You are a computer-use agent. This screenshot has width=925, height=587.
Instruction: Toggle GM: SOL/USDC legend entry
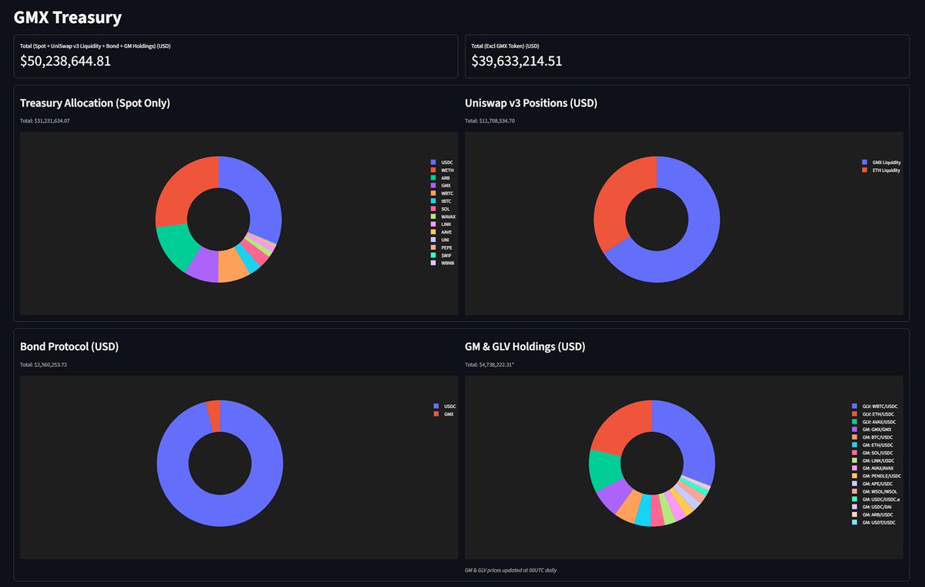[873, 453]
